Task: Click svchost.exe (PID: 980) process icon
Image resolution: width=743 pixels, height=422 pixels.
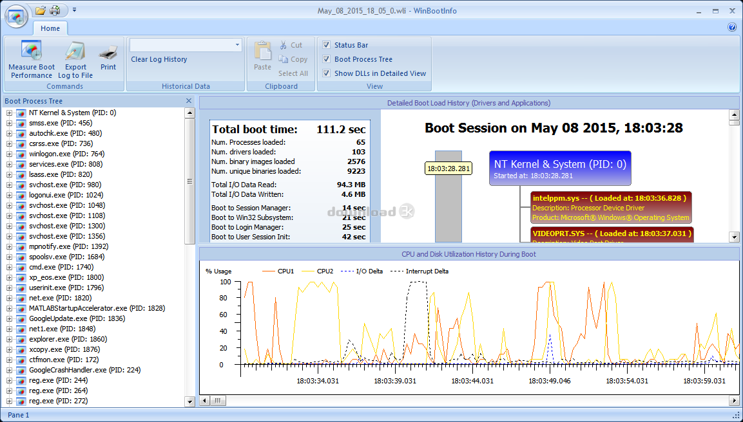Action: tap(21, 185)
